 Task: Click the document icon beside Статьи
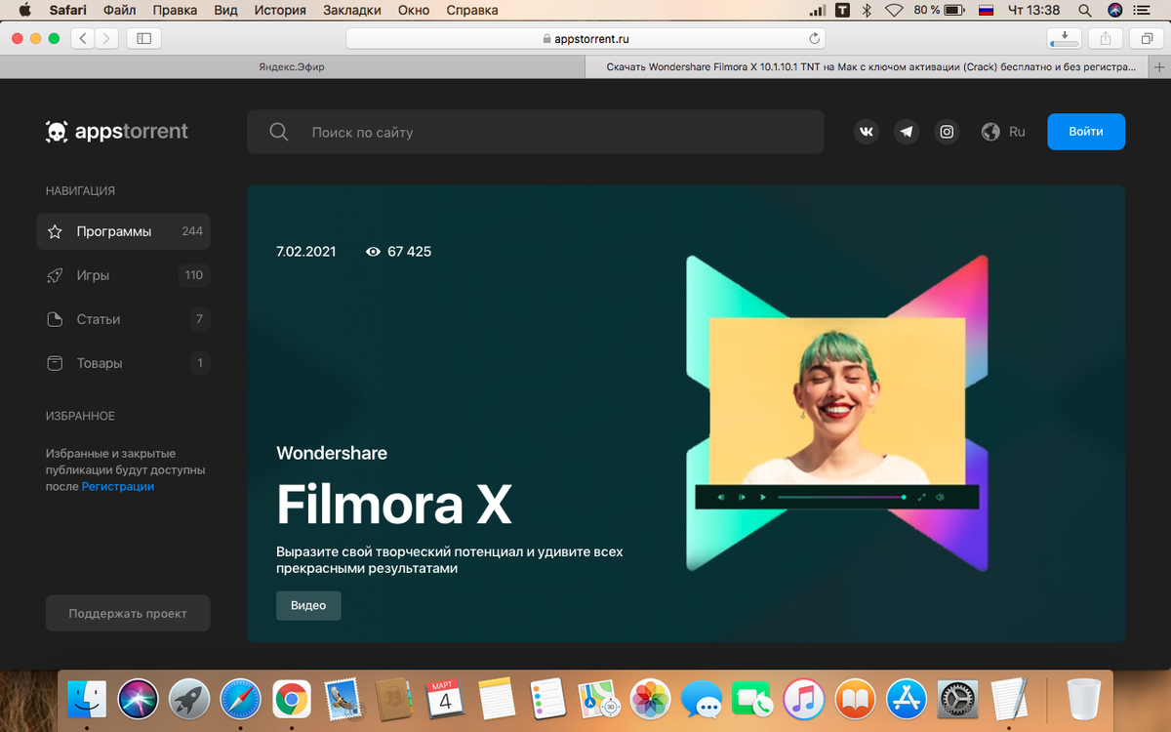(56, 319)
